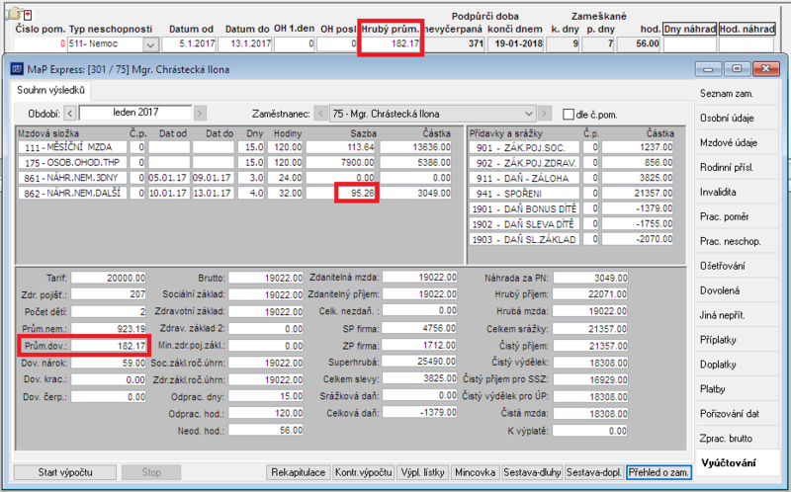Click the Mincovka button

[x=475, y=472]
